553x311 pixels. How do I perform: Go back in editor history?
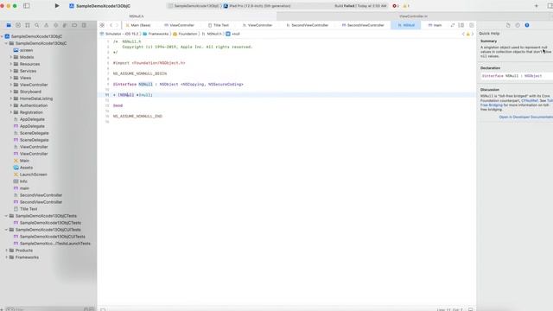(x=111, y=25)
